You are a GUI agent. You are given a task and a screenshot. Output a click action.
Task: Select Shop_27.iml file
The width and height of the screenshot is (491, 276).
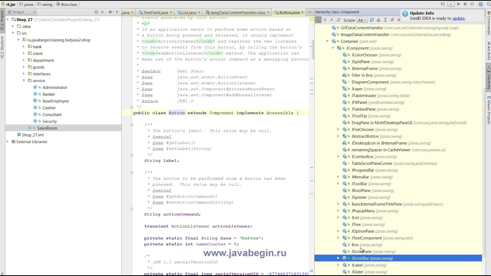coord(33,135)
